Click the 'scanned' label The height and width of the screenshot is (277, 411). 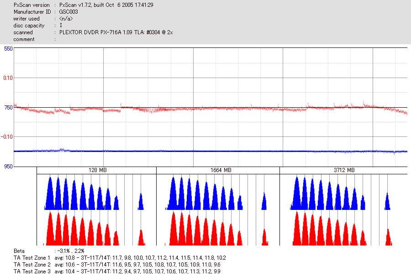(x=23, y=32)
